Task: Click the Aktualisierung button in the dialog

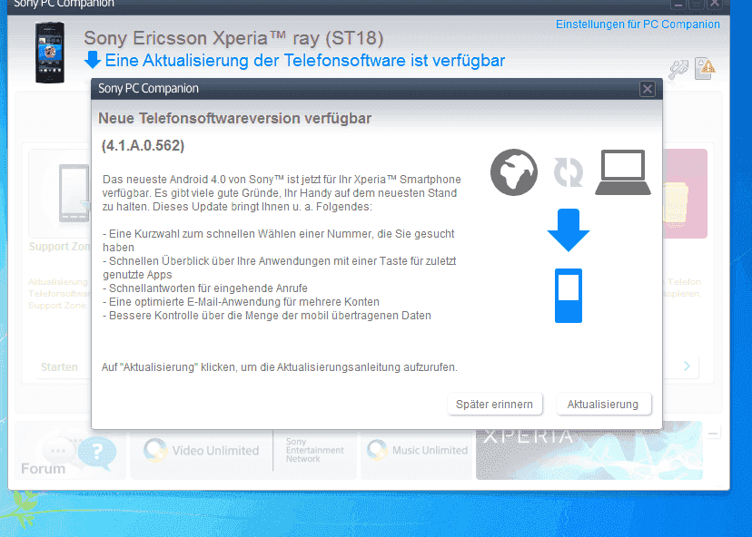Action: (x=603, y=405)
